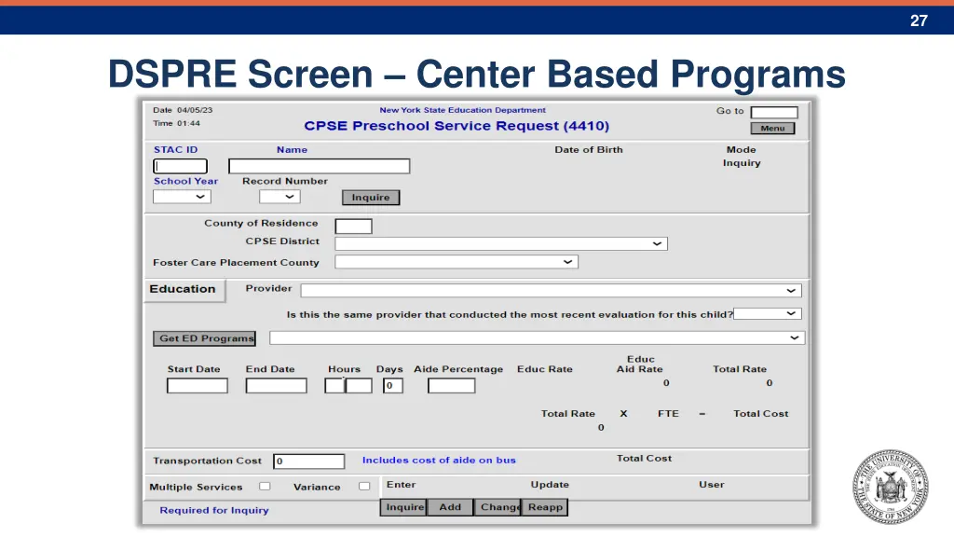
Task: Click the second Hours input box
Action: point(359,385)
